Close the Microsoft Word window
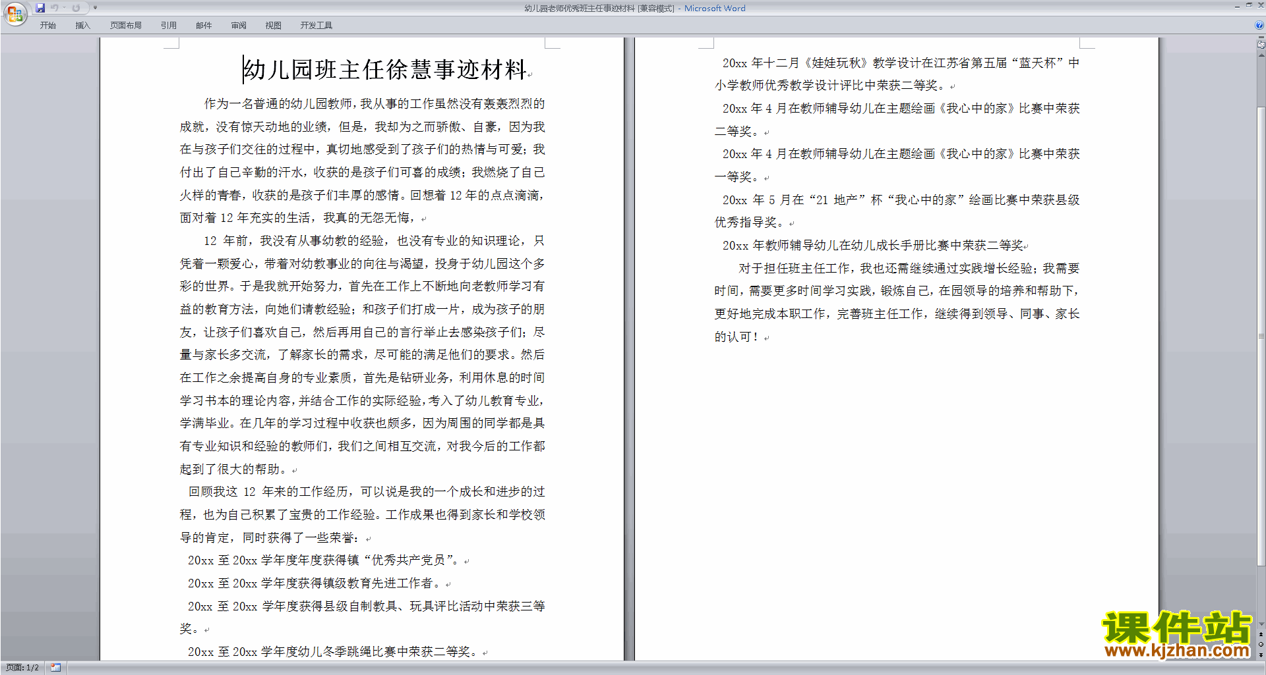This screenshot has width=1266, height=675. click(x=1261, y=5)
